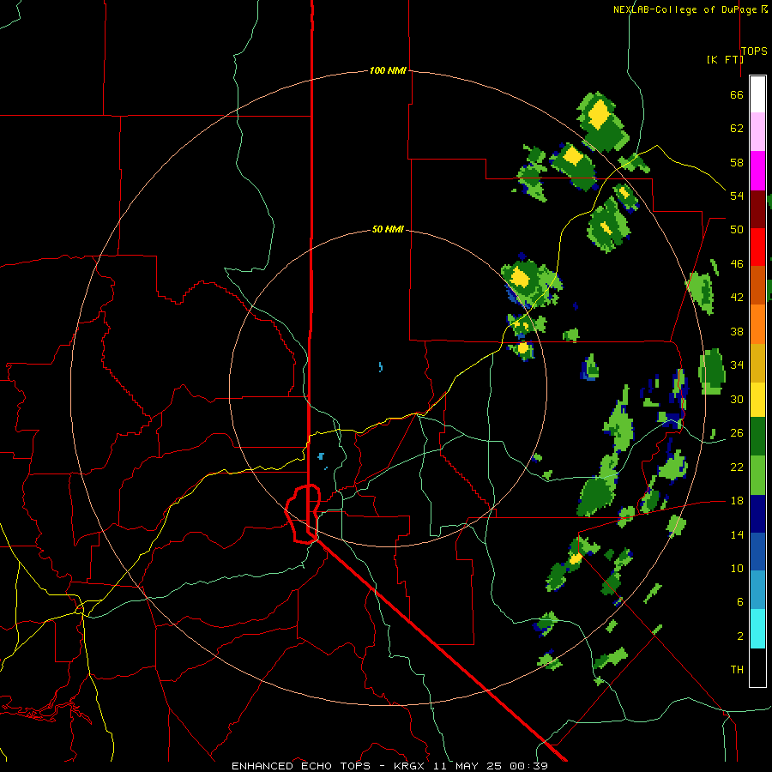The width and height of the screenshot is (772, 772).
Task: Click the legend value '18'
Action: tap(737, 501)
